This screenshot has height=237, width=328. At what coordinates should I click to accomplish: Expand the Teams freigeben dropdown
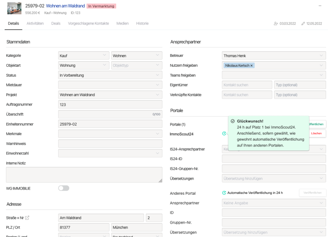[x=274, y=75]
